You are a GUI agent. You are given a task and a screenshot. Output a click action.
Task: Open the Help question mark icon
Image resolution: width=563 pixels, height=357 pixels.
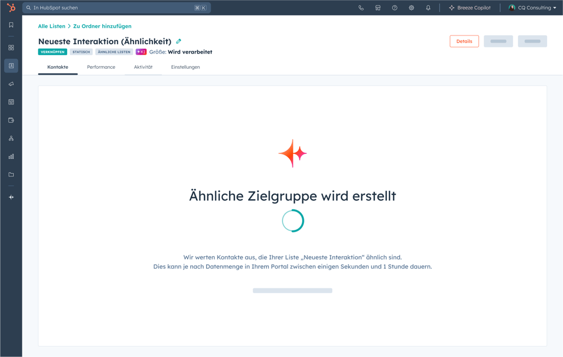395,8
